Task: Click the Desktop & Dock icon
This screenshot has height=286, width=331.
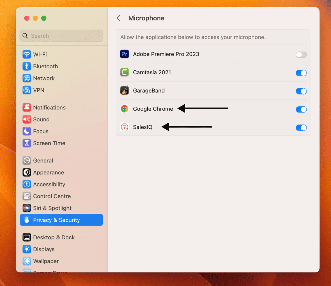Action: point(27,237)
